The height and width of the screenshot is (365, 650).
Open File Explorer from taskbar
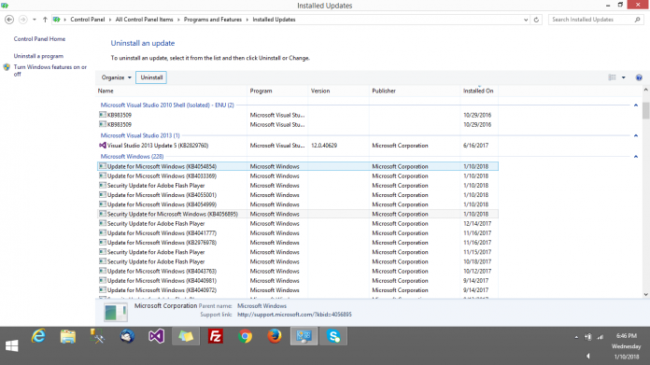point(68,336)
